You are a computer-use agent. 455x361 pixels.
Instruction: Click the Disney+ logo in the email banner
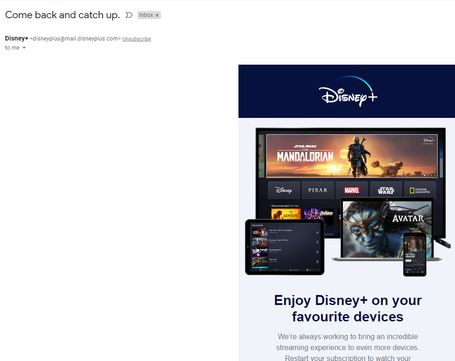[x=348, y=91]
